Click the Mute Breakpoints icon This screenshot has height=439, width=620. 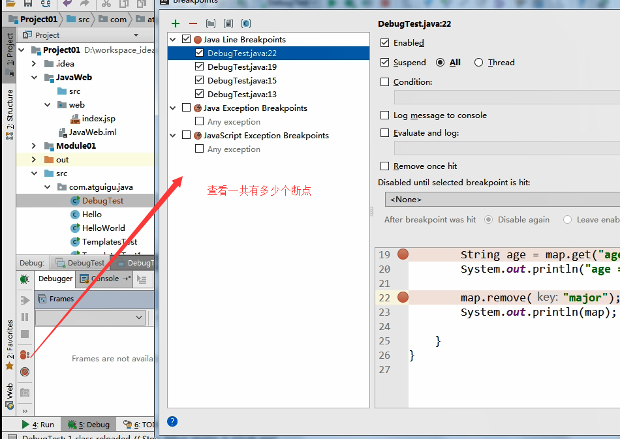(x=25, y=372)
